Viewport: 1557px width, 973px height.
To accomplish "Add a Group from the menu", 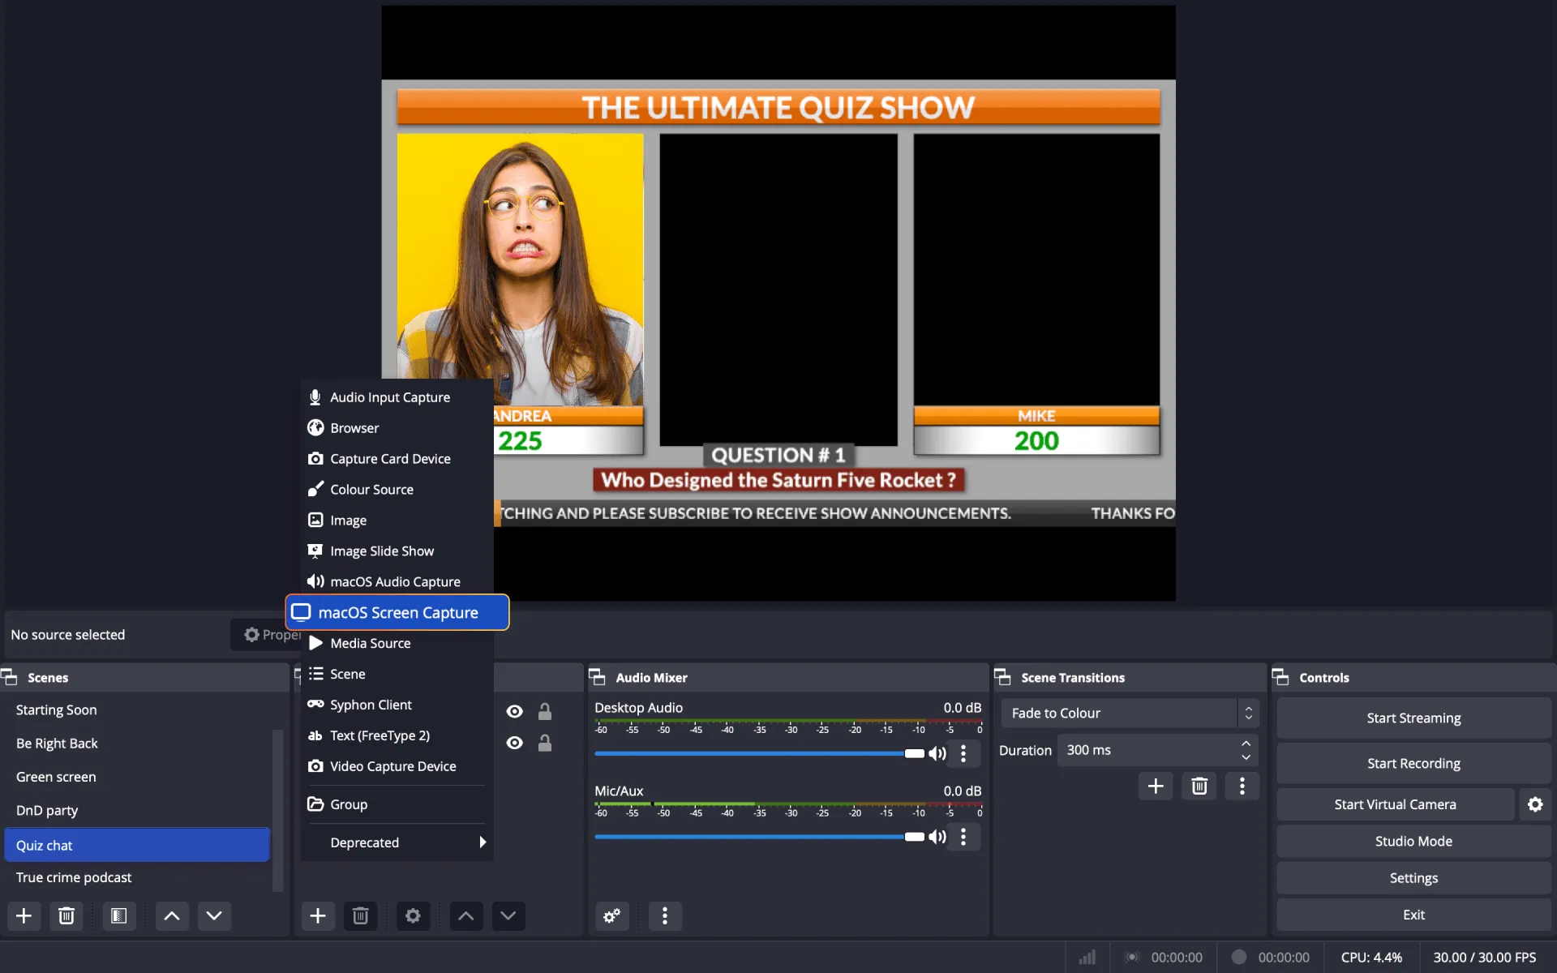I will click(x=397, y=804).
